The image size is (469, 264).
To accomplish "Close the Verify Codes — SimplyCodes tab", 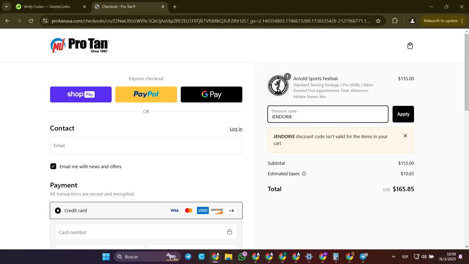I will point(84,7).
